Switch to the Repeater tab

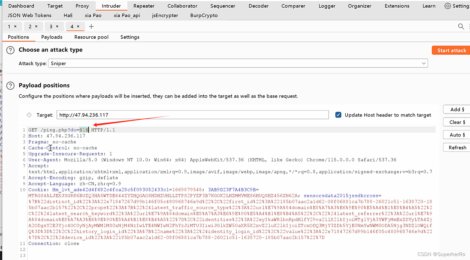144,6
